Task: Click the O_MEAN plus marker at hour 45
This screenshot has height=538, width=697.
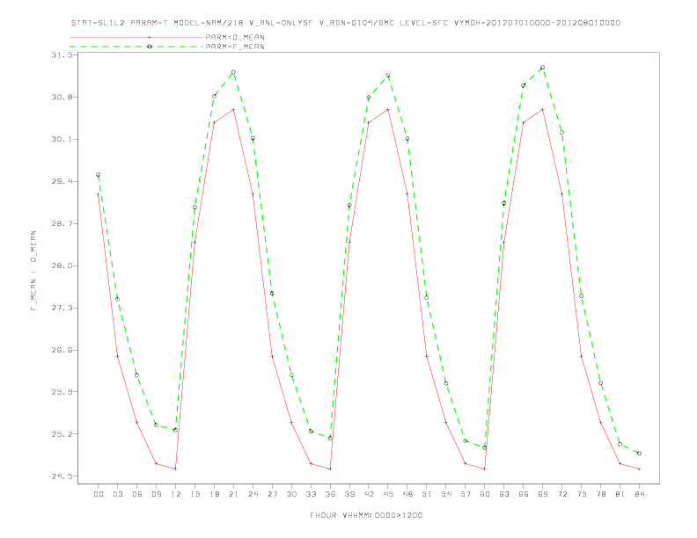Action: pos(388,109)
